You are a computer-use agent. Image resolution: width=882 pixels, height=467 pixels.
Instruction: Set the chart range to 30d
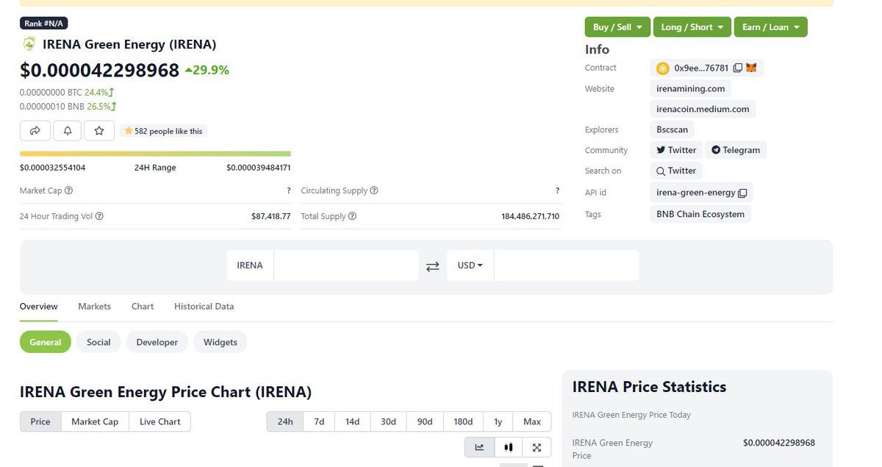[388, 421]
